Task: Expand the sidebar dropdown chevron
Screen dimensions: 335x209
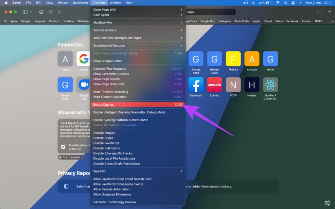Action: tap(31, 12)
